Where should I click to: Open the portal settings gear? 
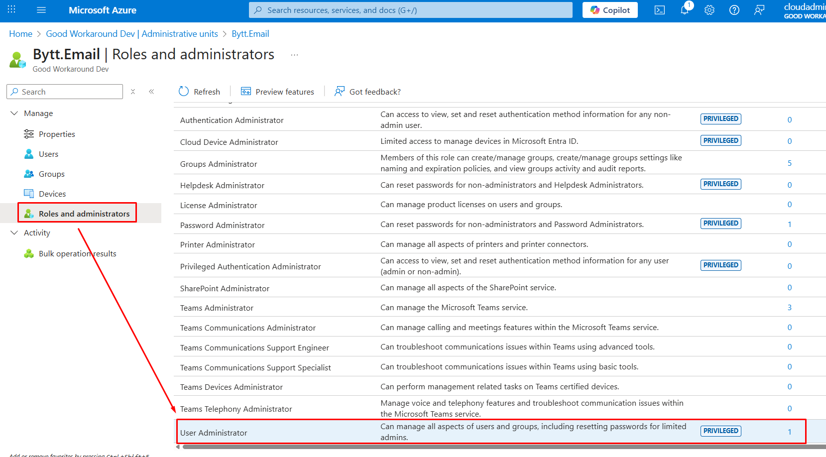pos(709,10)
